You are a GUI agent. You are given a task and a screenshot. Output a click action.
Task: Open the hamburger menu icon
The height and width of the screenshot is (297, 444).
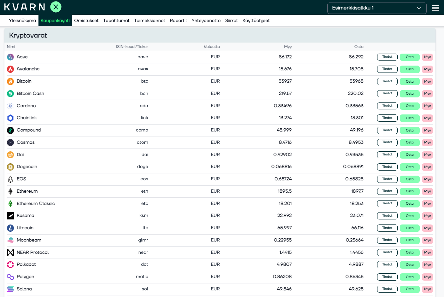point(435,8)
